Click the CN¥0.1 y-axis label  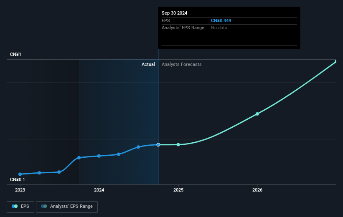18,179
